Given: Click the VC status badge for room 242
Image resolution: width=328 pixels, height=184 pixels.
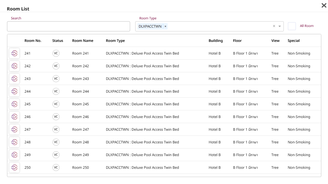Looking at the screenshot, I should pyautogui.click(x=56, y=66).
